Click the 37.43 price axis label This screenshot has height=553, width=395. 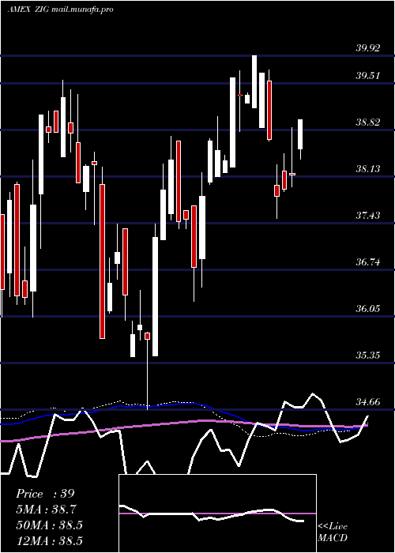coord(368,215)
